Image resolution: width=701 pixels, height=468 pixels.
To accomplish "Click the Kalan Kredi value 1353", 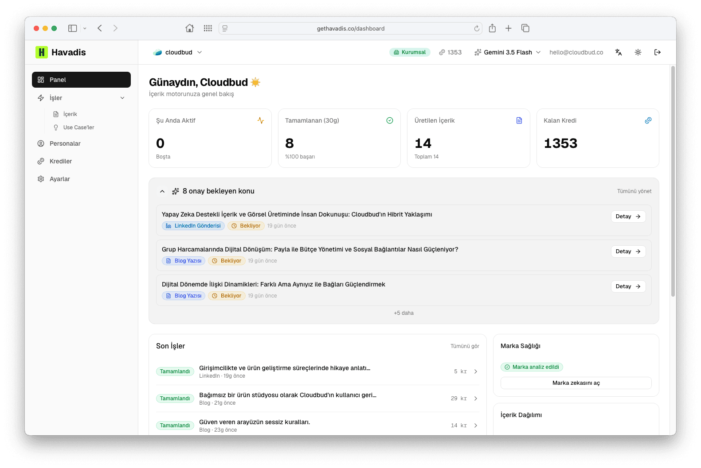I will tap(560, 143).
